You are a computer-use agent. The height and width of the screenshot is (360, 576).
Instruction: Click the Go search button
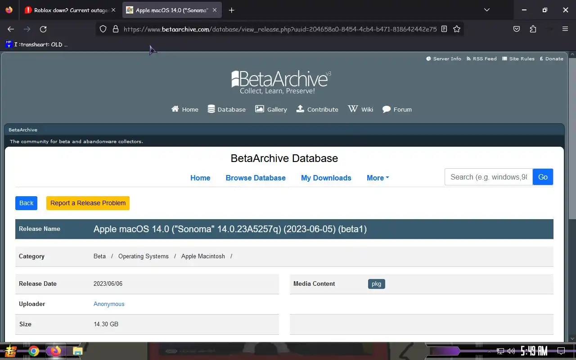click(x=543, y=177)
